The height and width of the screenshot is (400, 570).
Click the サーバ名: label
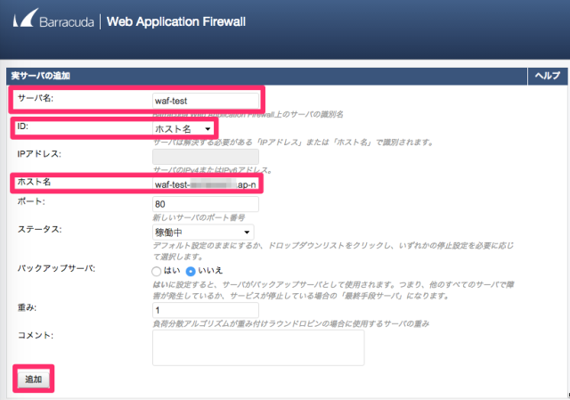click(36, 98)
